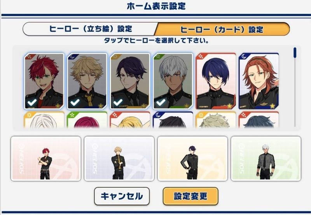Screen dimensions: 311x215
Task: Confirm with the 設定変更 button
Action: pyautogui.click(x=190, y=196)
